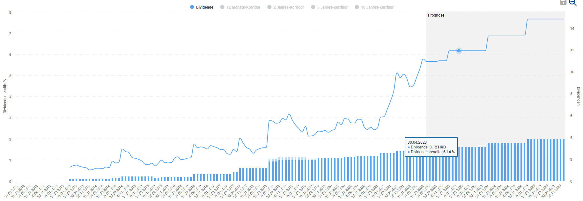Enable the 12 Monats-Korridor series label
Viewport: 583px width, 201px height.
click(x=243, y=7)
